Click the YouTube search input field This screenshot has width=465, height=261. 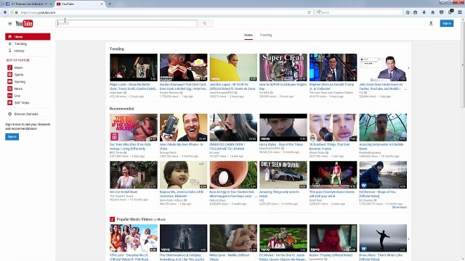(x=126, y=23)
